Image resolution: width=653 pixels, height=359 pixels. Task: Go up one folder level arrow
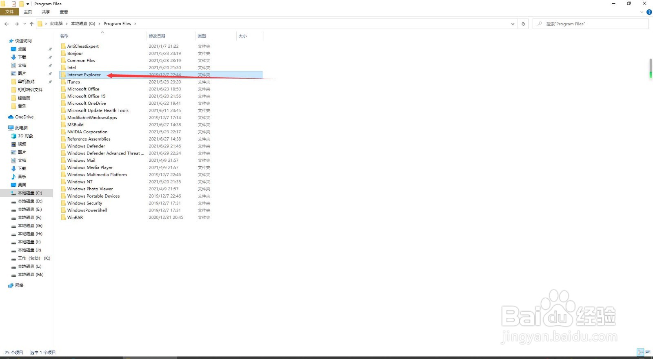[31, 24]
